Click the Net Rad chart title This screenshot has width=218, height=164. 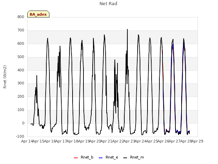tap(108, 4)
